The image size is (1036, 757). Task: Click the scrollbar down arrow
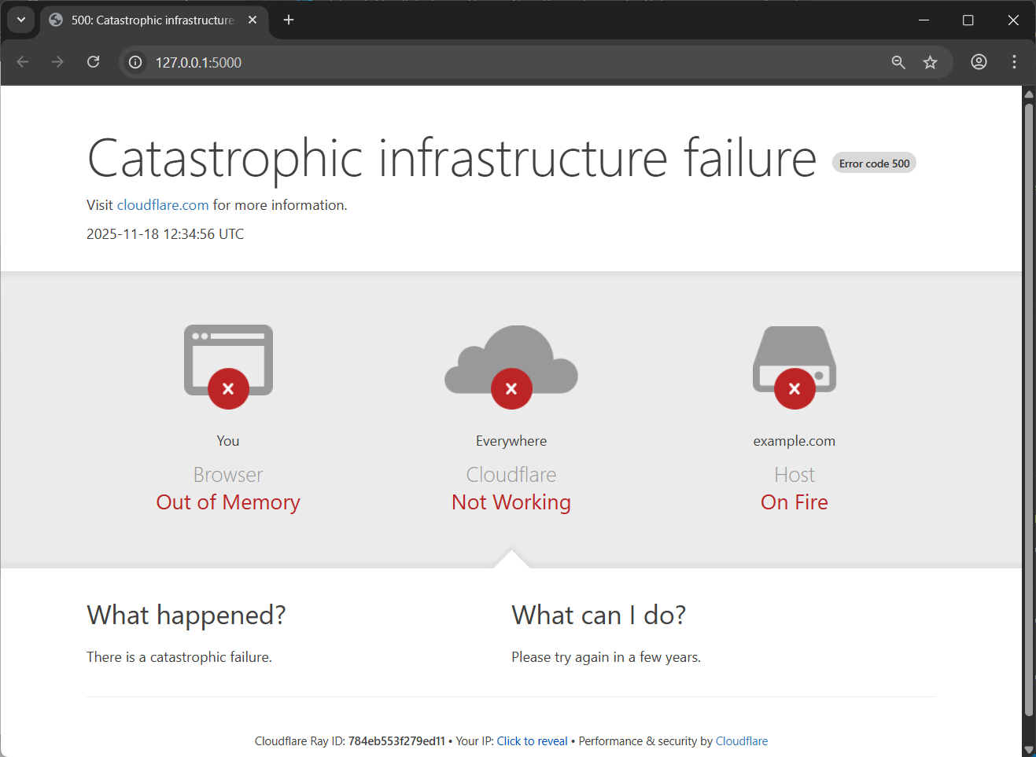1029,750
